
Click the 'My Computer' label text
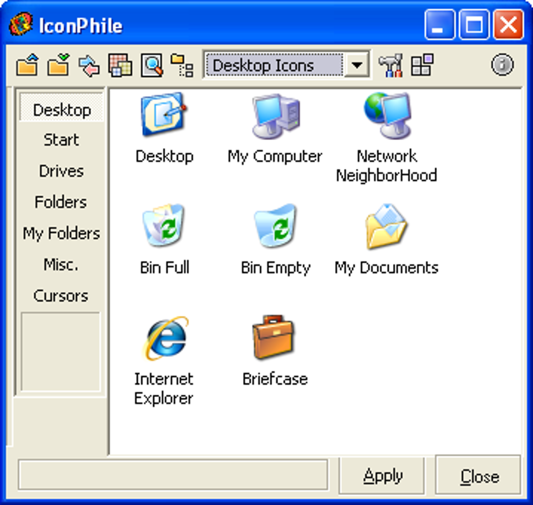(275, 156)
